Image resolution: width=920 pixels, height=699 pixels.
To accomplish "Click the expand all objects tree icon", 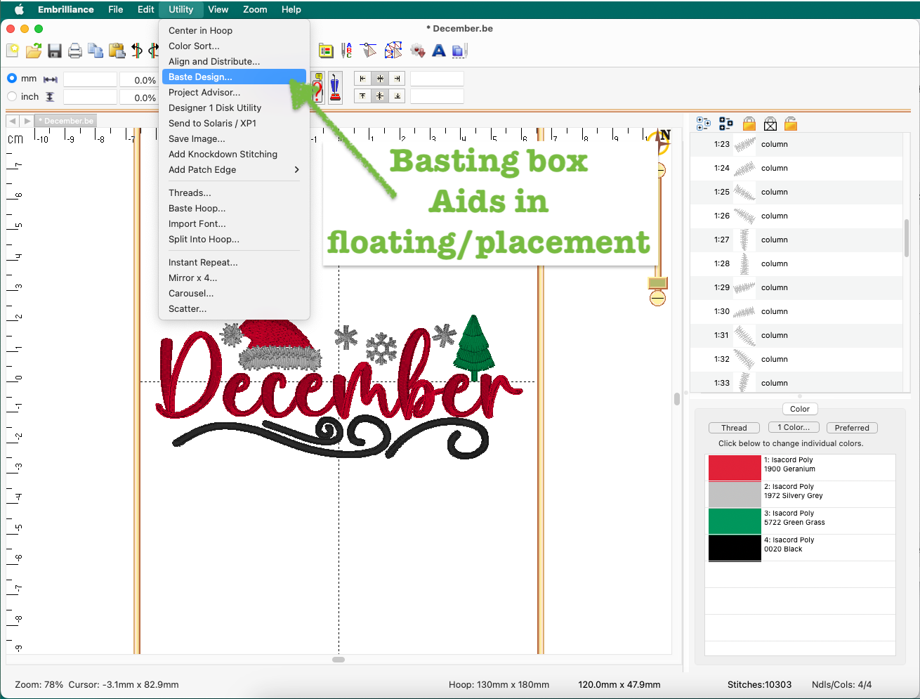I will pyautogui.click(x=703, y=124).
